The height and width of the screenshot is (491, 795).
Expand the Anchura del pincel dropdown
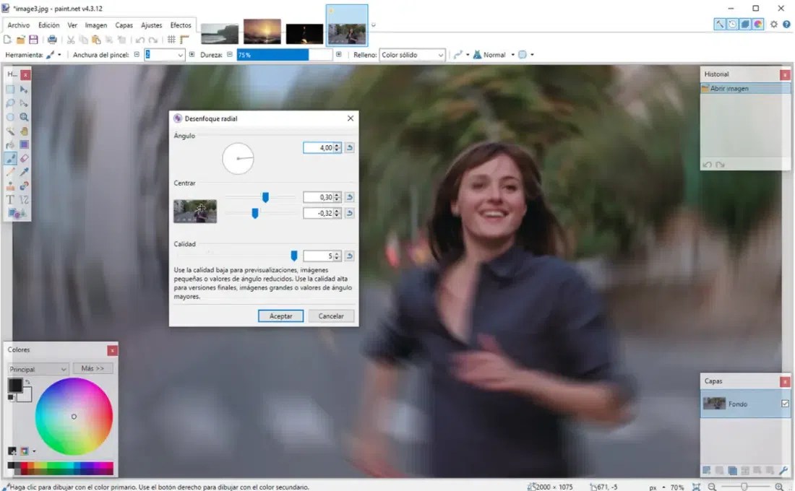[182, 54]
